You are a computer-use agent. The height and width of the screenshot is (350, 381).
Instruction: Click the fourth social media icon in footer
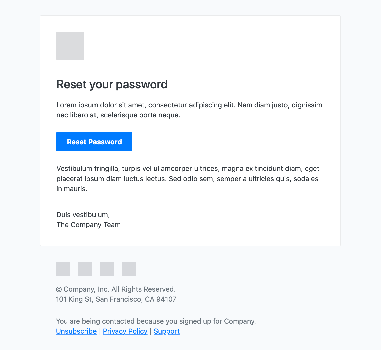coord(129,269)
